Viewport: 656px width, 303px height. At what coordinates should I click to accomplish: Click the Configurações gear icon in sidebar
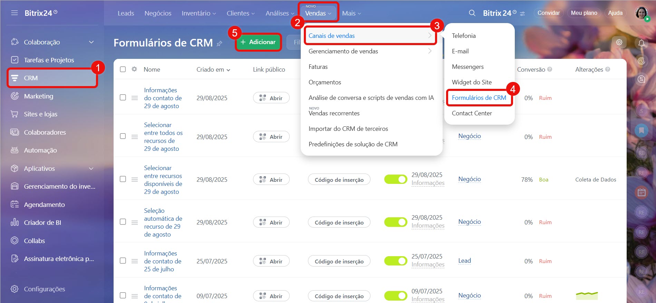(x=15, y=289)
